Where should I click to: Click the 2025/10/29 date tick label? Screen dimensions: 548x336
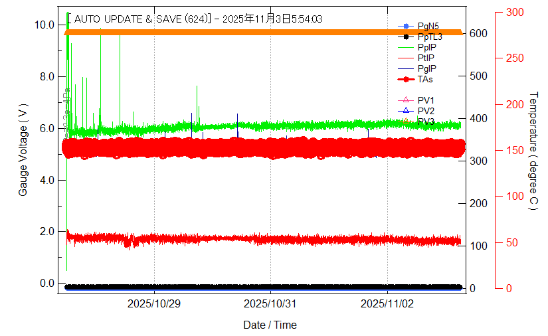[x=154, y=304]
